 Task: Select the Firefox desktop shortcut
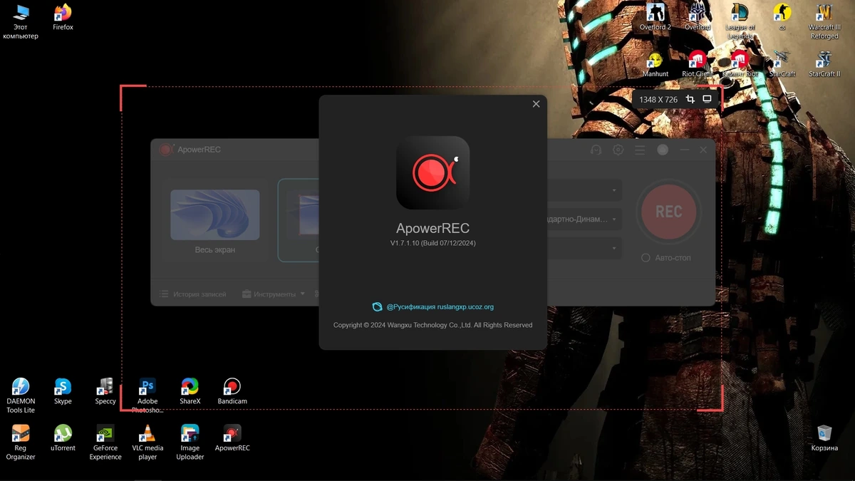[63, 17]
